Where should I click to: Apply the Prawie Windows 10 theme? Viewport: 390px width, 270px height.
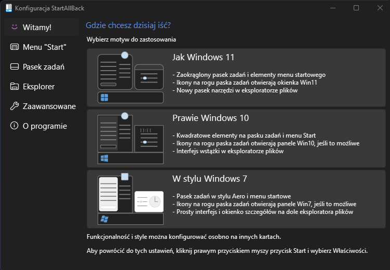236,139
